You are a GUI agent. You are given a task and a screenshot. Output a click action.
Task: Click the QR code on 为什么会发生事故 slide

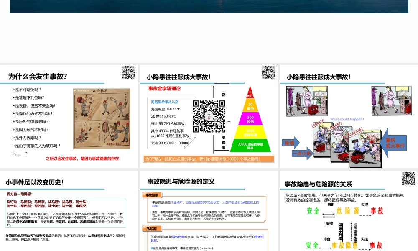tap(128, 72)
